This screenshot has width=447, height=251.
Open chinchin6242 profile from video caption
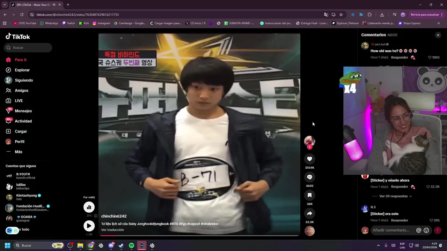114,216
